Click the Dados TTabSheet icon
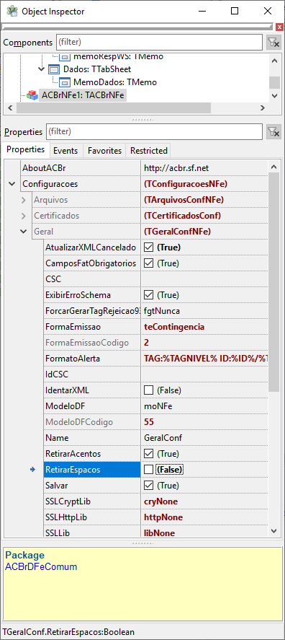This screenshot has width=285, height=640. click(x=54, y=69)
